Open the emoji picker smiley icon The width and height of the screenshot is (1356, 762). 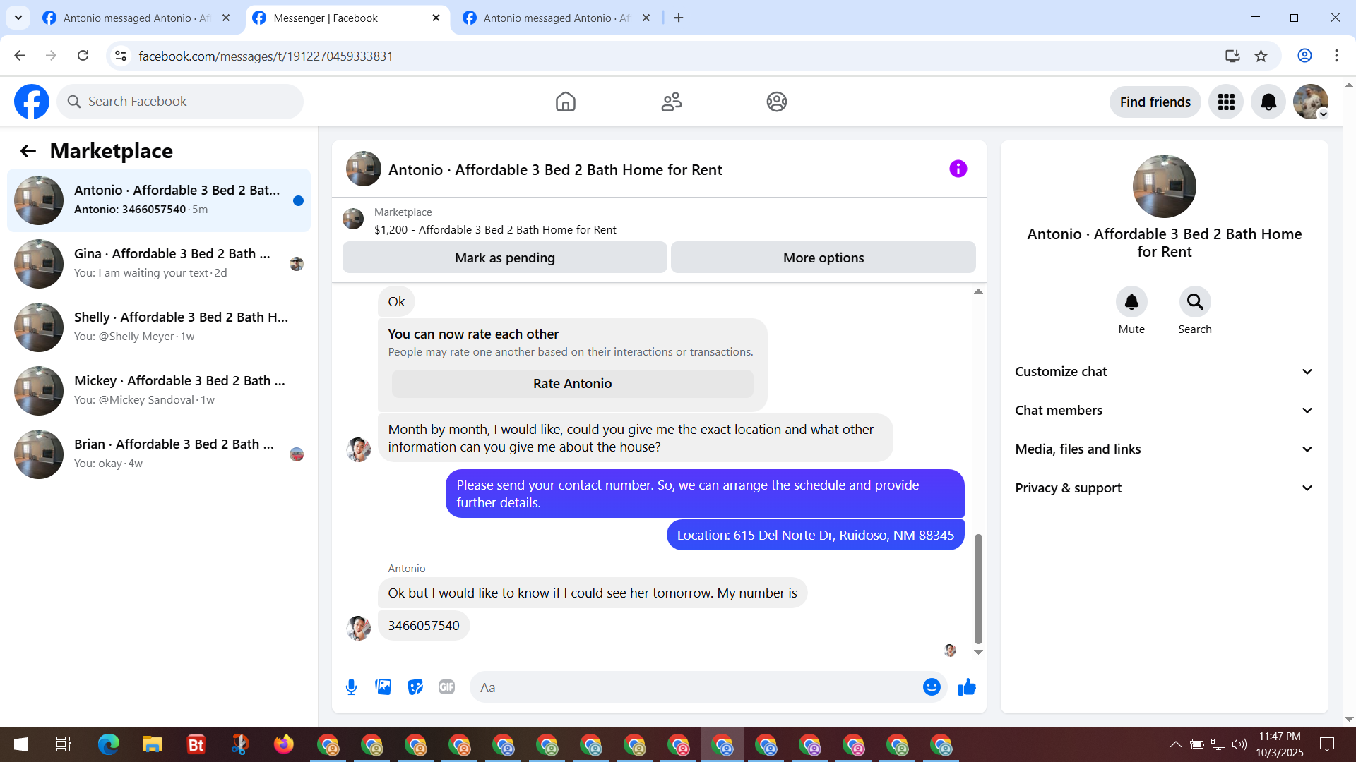pyautogui.click(x=932, y=687)
